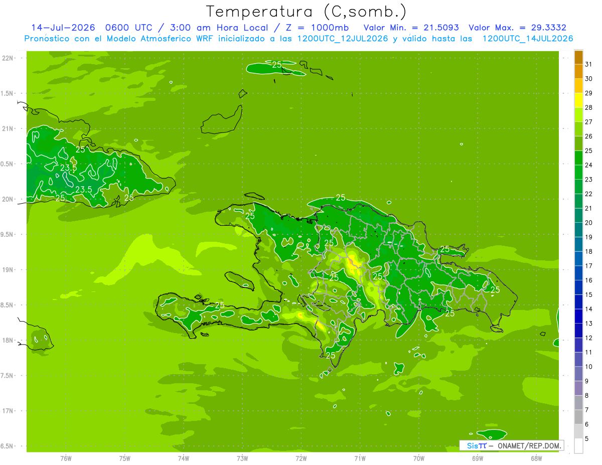Click the 'ONAMET/REP.DOM.' credit label

[x=529, y=445]
